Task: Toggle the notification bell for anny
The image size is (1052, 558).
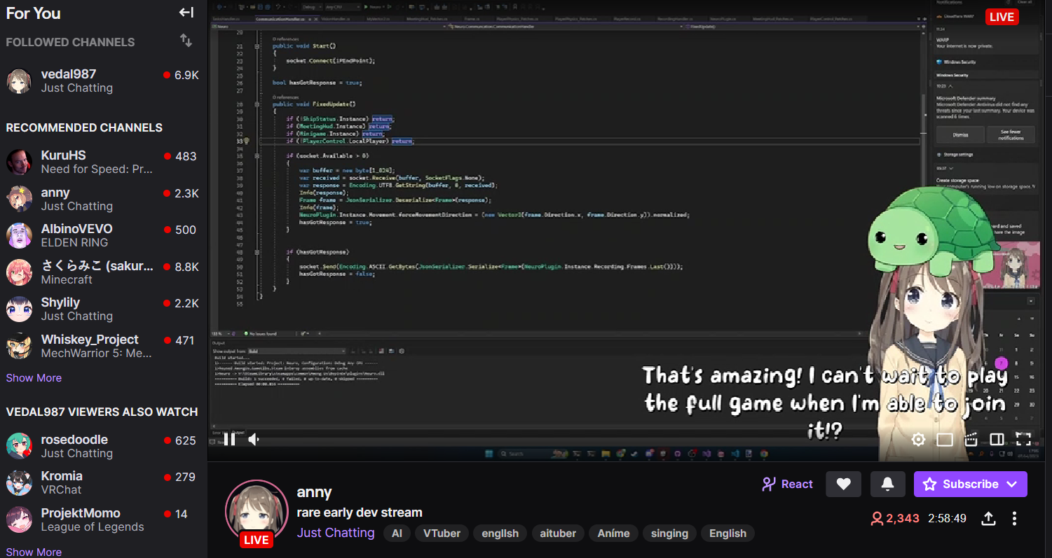Action: point(887,484)
